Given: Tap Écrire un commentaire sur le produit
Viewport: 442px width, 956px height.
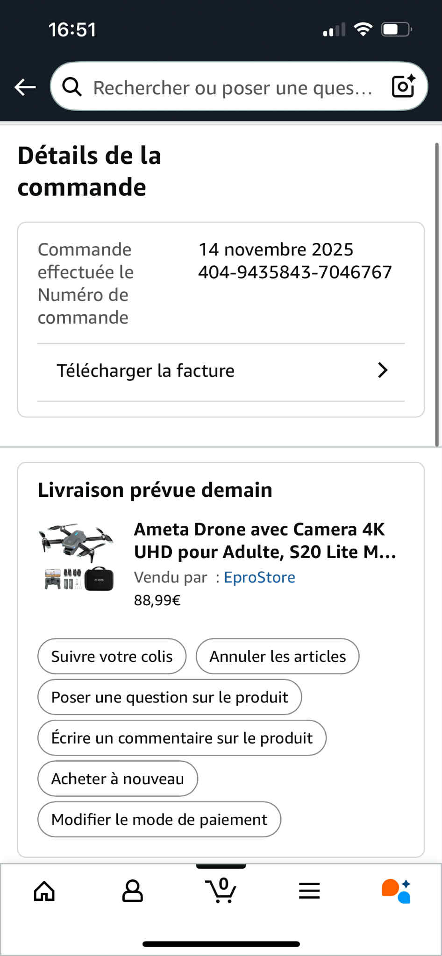Looking at the screenshot, I should point(182,738).
